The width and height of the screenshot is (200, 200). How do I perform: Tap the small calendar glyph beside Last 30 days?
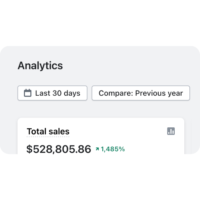(28, 93)
